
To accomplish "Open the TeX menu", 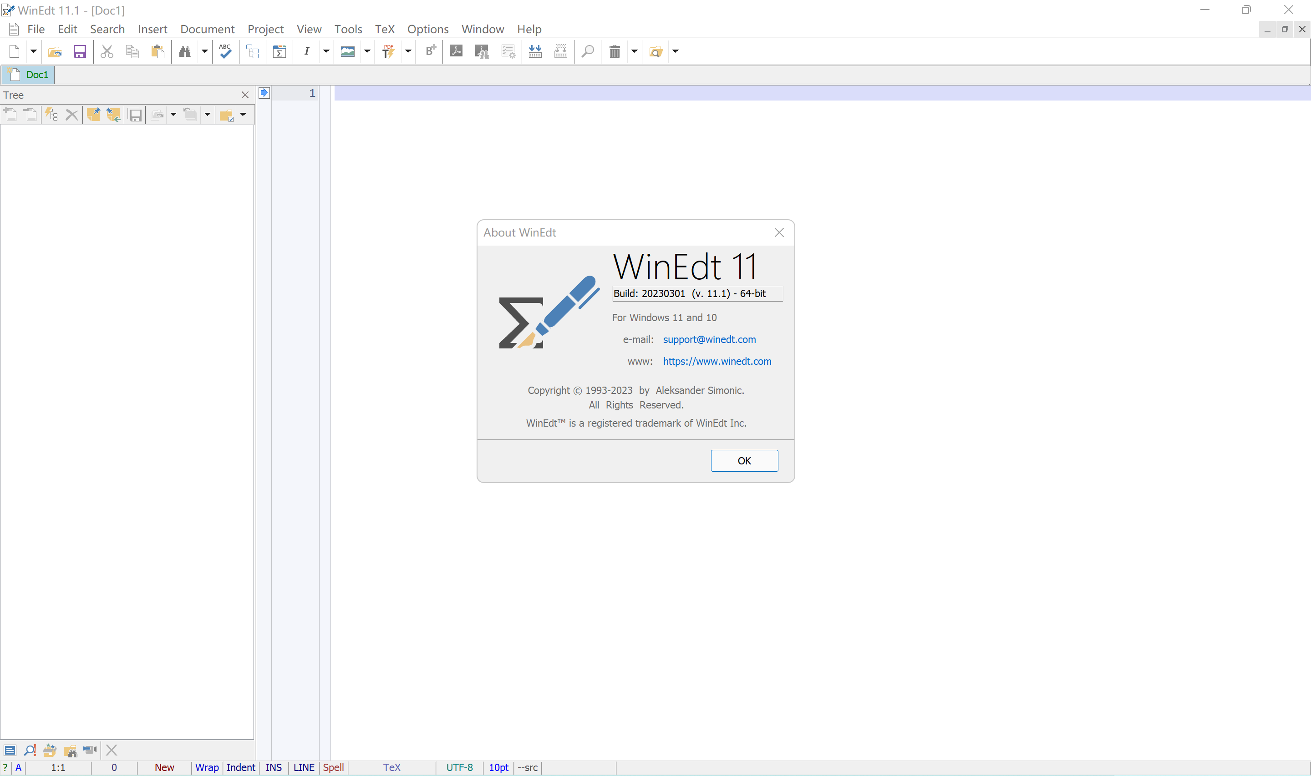I will pos(385,29).
